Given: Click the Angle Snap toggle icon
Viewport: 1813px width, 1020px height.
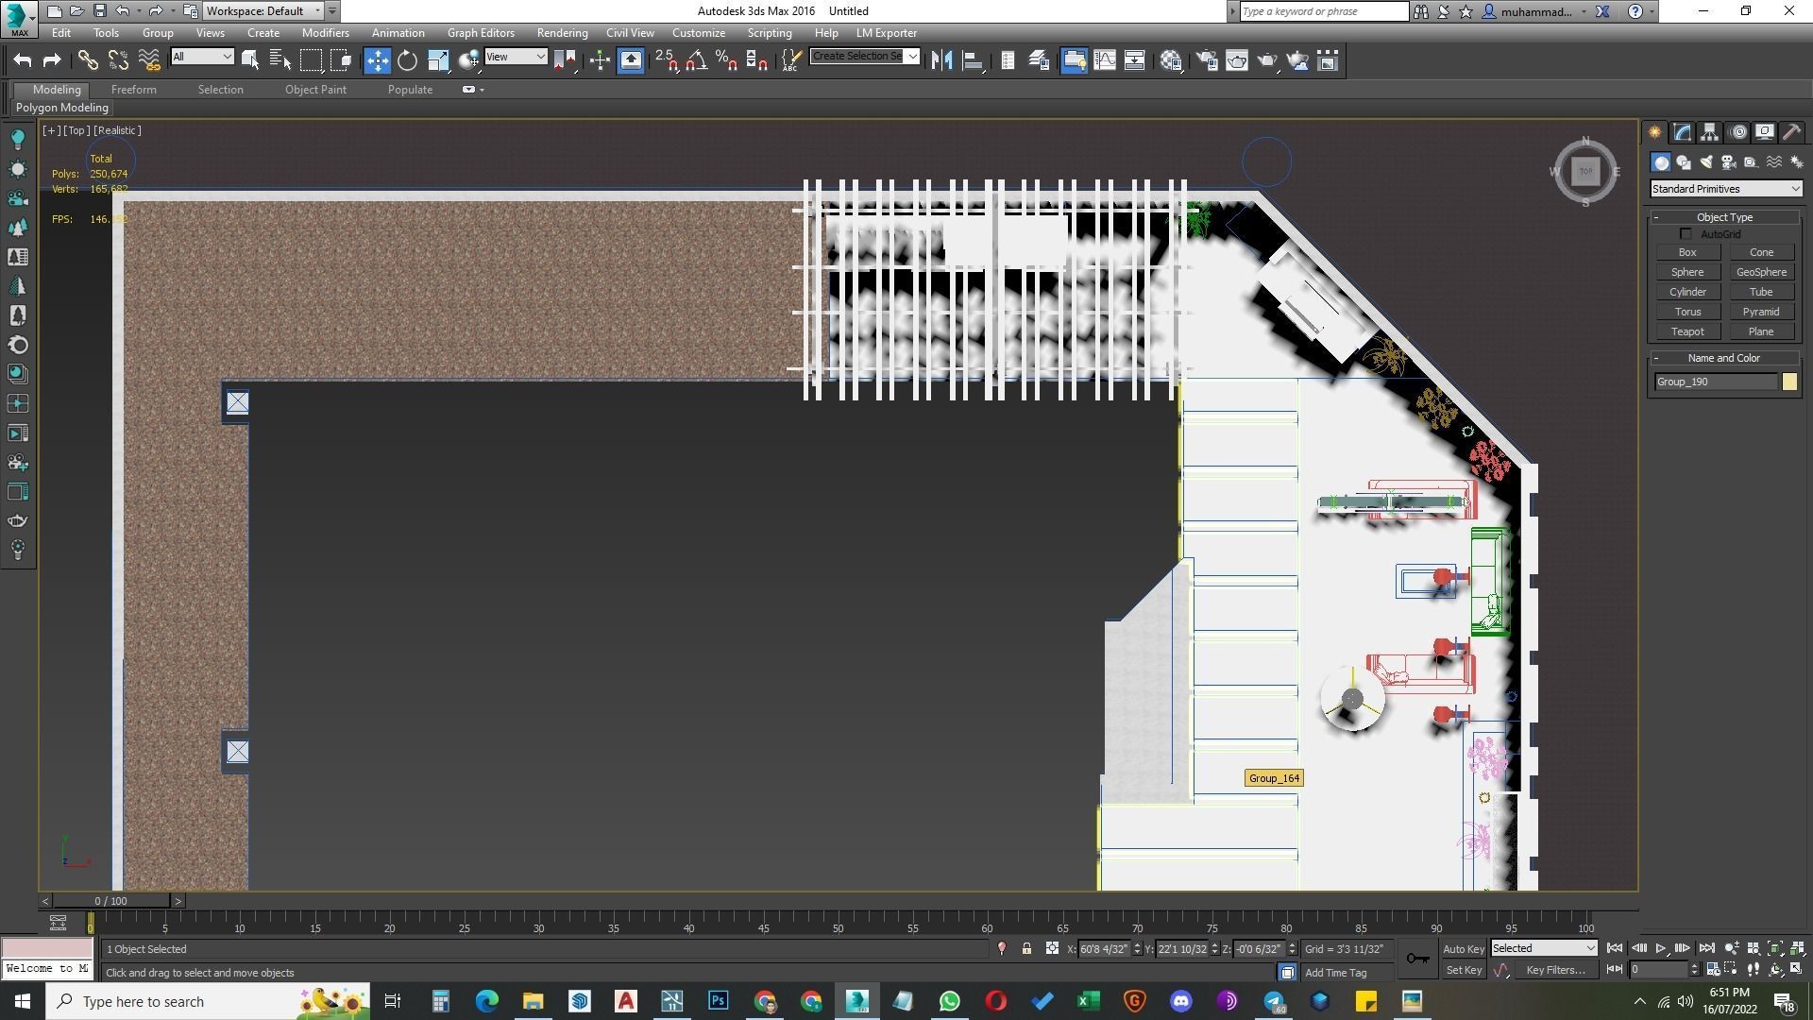Looking at the screenshot, I should 696,61.
